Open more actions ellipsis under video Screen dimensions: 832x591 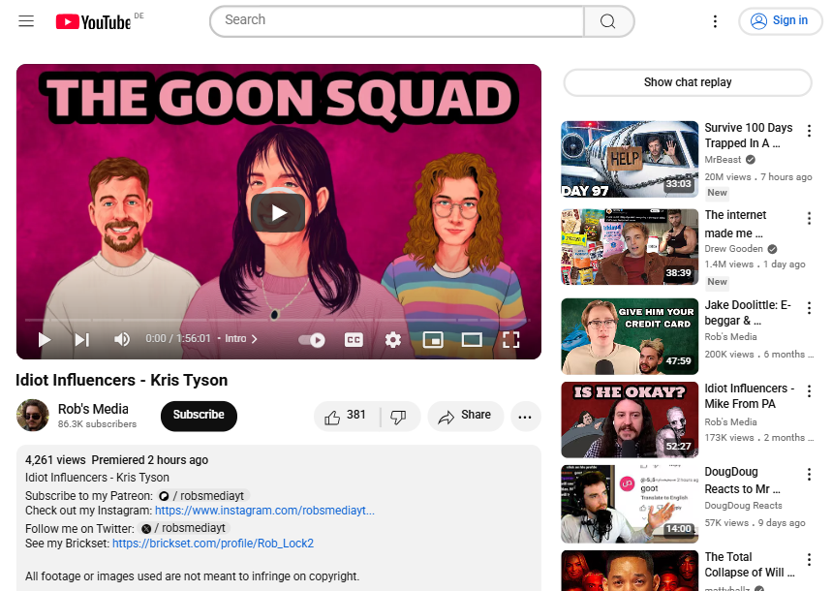point(525,417)
